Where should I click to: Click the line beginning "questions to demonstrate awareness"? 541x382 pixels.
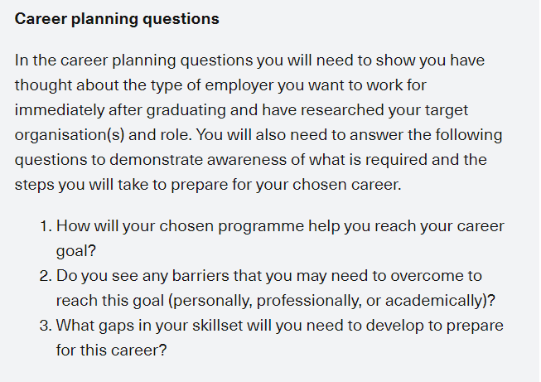click(x=250, y=160)
